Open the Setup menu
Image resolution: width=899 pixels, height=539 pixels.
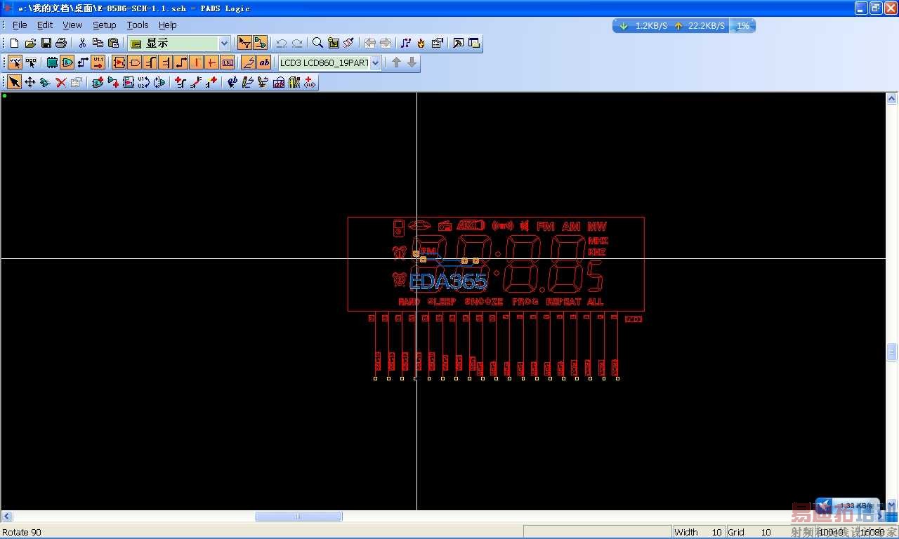(x=105, y=25)
